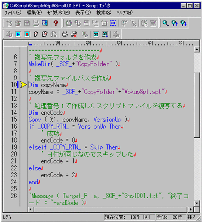Click the Cut icon in edit toolbar
The height and width of the screenshot is (223, 203).
coord(87,23)
